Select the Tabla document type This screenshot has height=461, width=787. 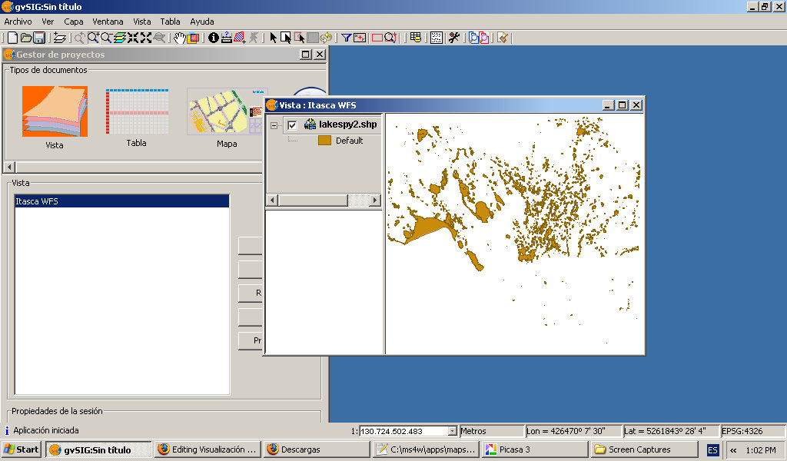pyautogui.click(x=136, y=118)
